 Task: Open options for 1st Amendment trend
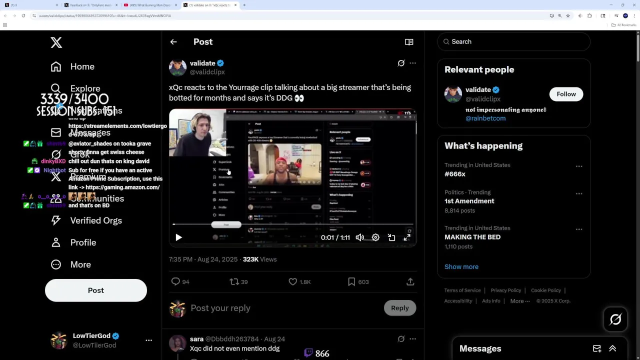(579, 193)
